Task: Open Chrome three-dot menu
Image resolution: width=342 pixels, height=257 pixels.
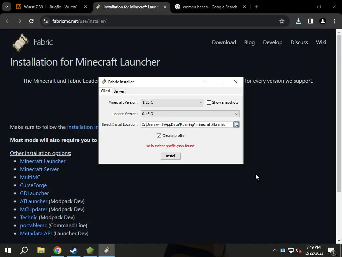Action: click(x=335, y=21)
